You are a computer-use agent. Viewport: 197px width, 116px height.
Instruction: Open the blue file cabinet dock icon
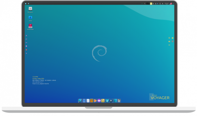click(84, 101)
